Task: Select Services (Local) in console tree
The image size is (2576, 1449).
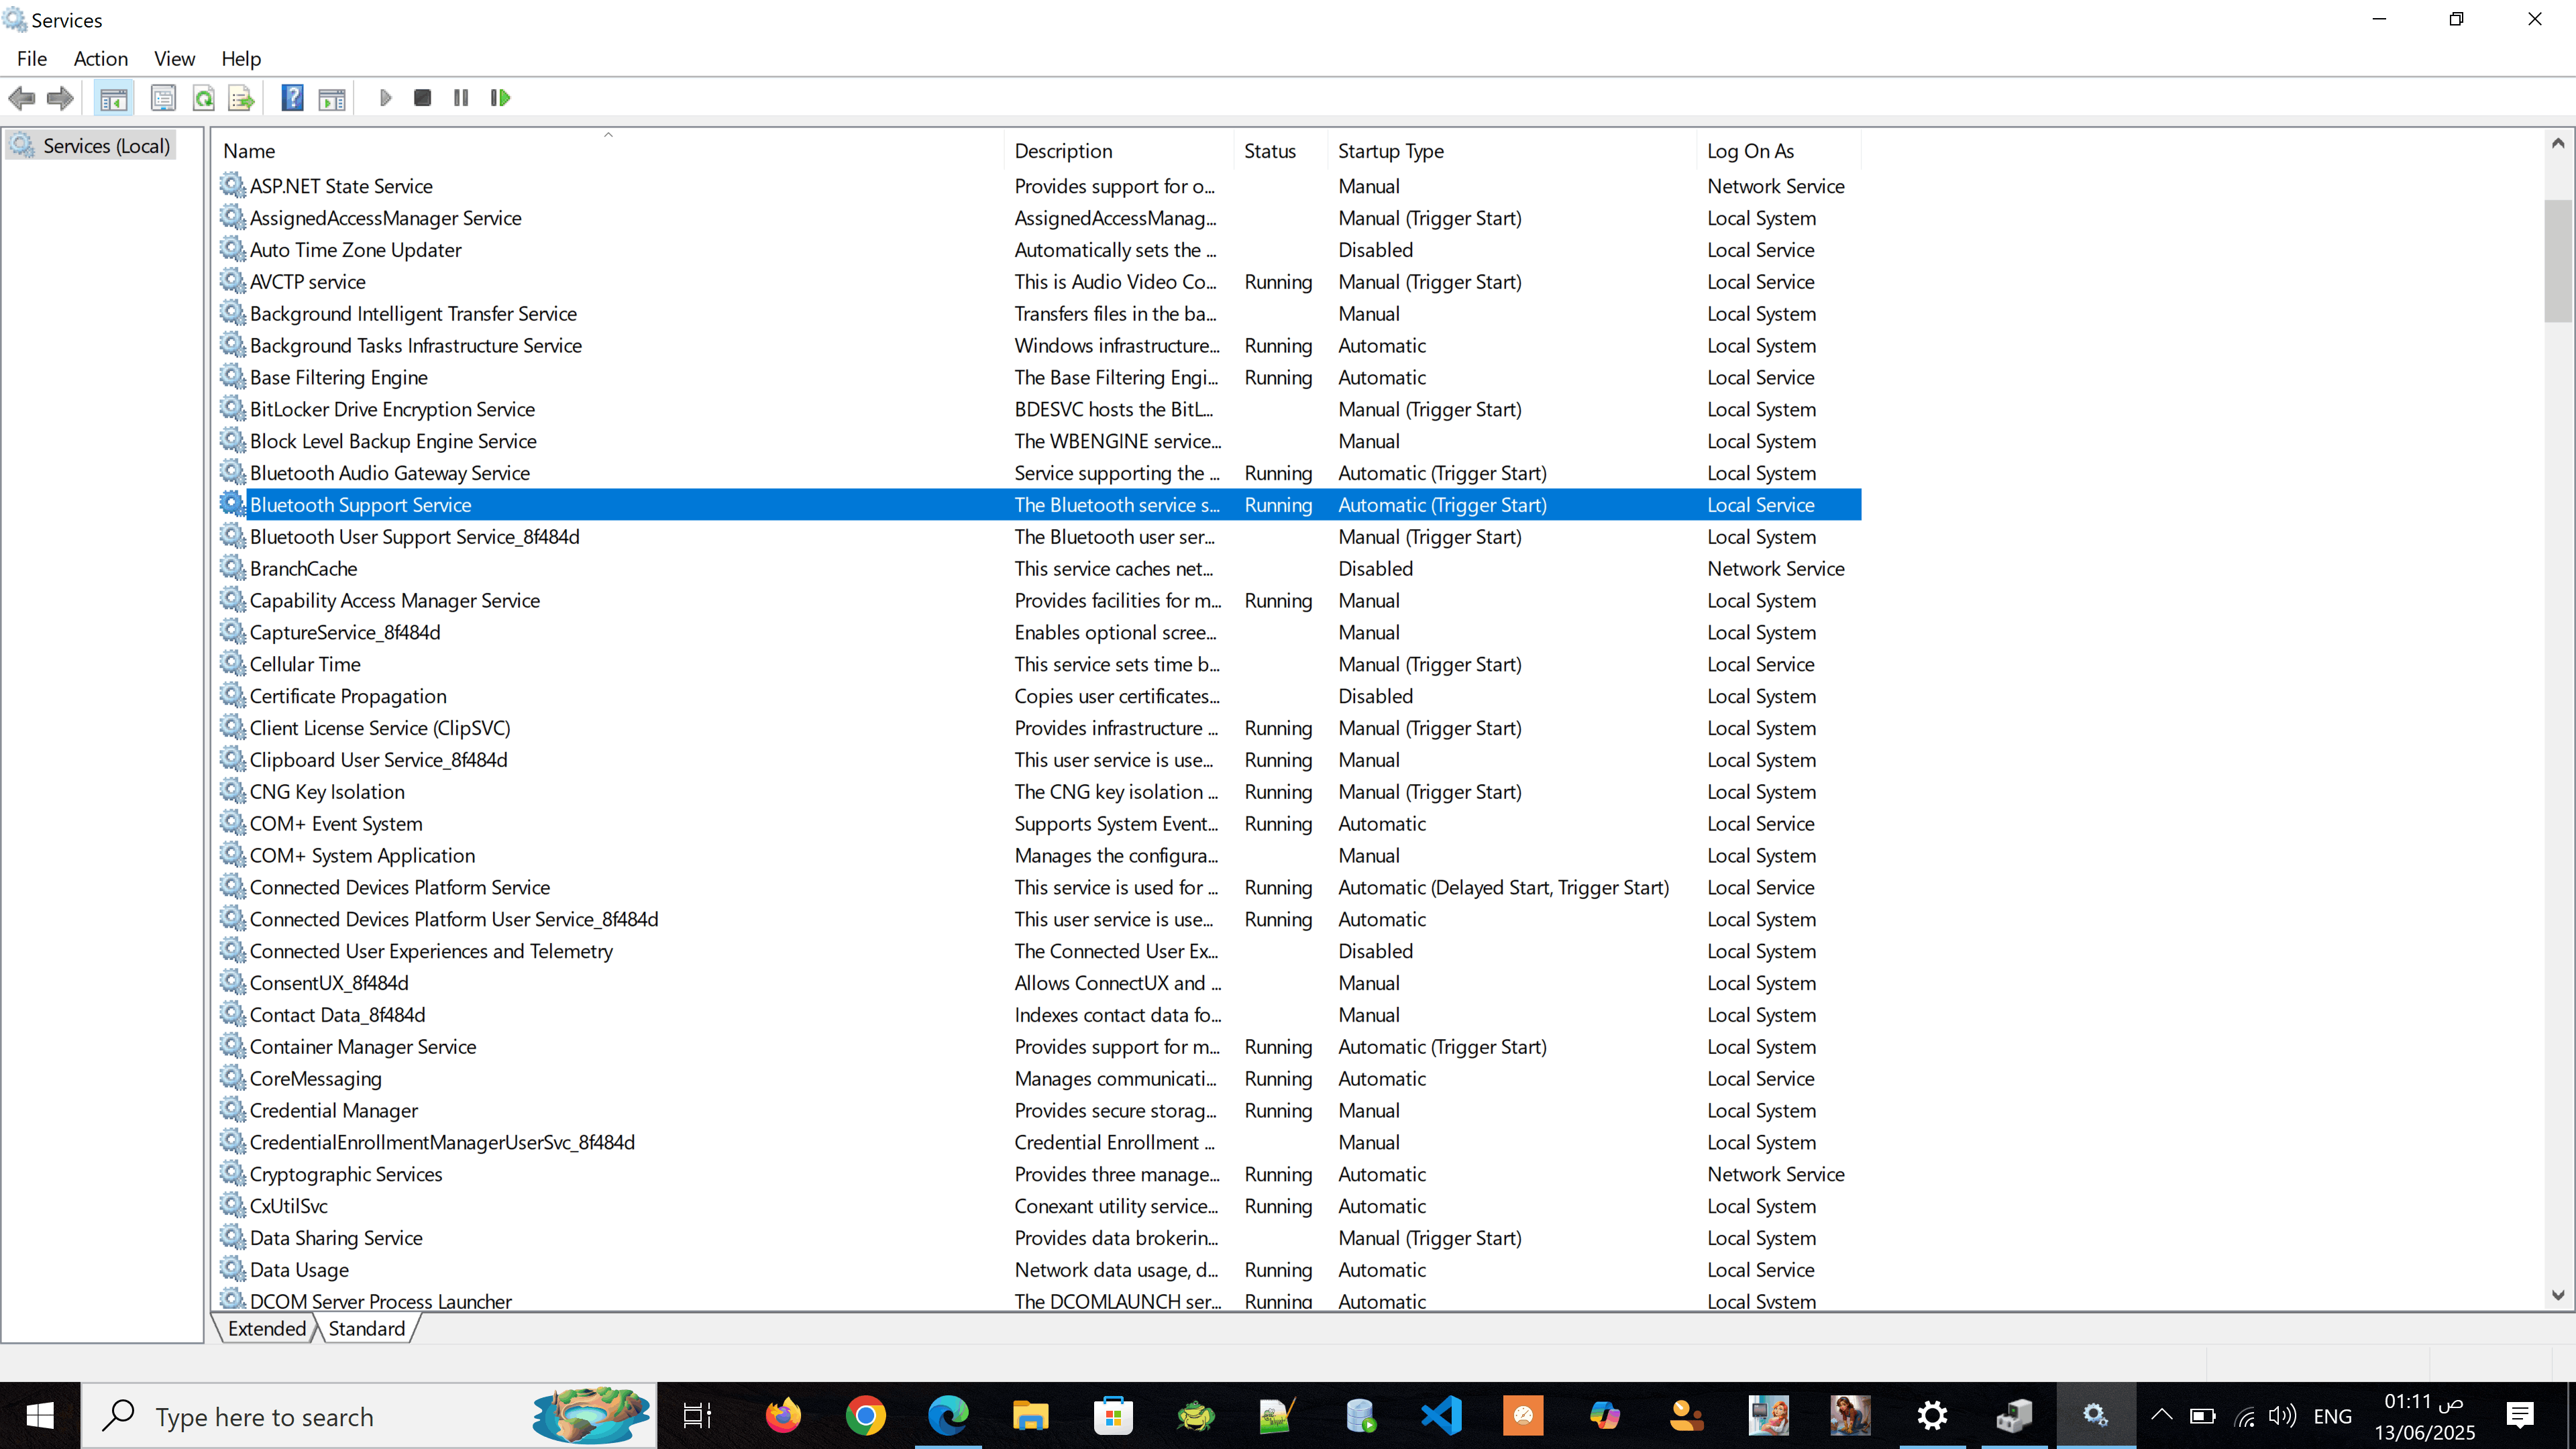Action: (106, 146)
